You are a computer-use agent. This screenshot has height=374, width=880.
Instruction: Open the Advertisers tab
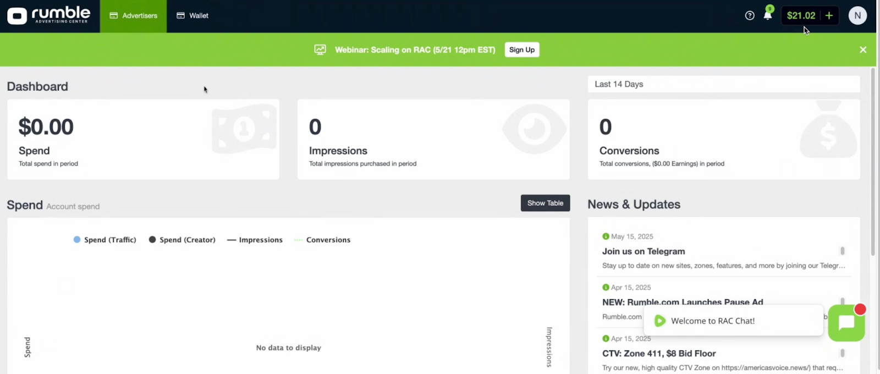pos(134,16)
